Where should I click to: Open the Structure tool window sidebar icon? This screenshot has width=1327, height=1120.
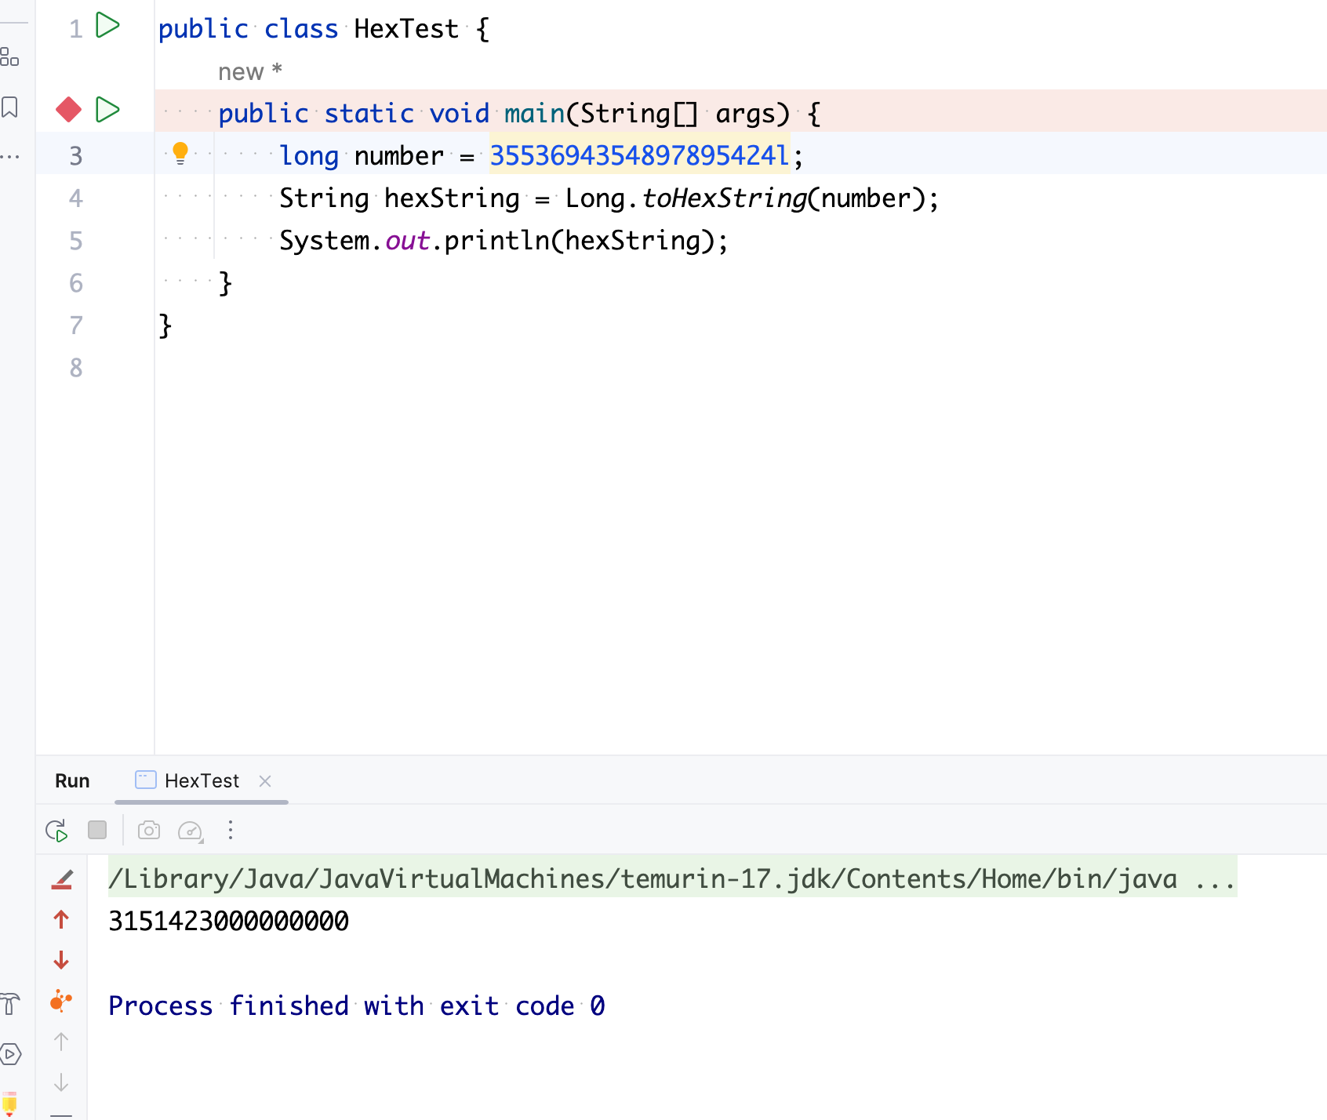point(9,56)
